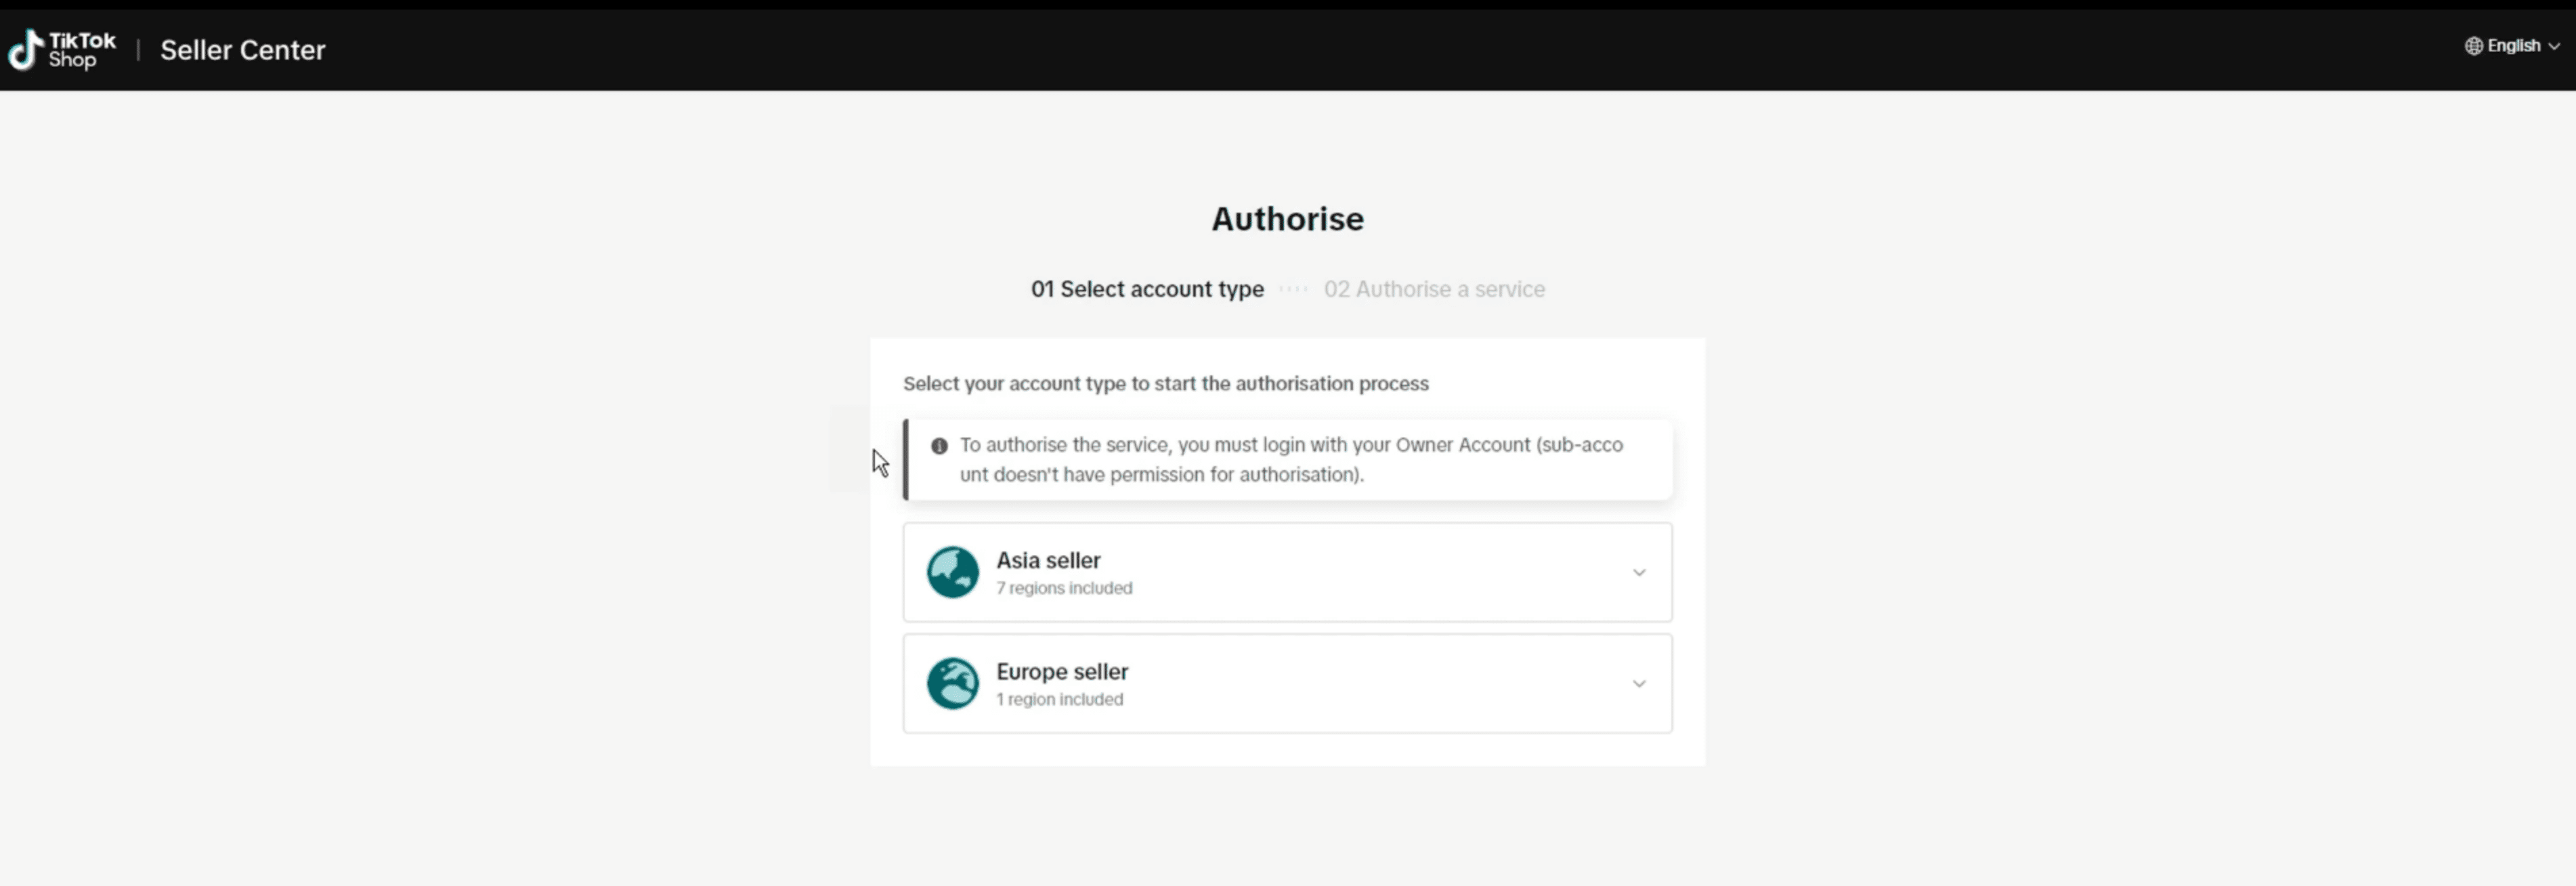Click the Owner Account notice message
Viewport: 2576px width, 886px height.
tap(1291, 460)
